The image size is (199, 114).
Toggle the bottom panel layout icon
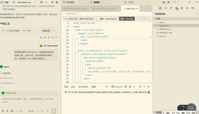164,2
